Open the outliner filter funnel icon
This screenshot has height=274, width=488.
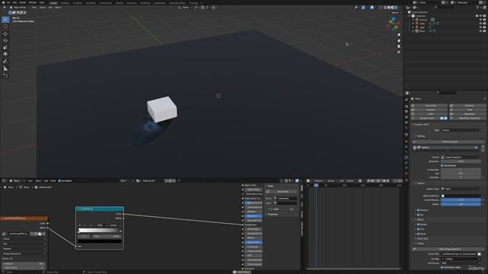pyautogui.click(x=478, y=8)
